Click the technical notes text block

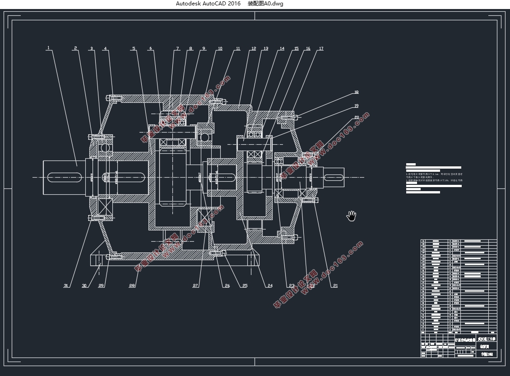(434, 178)
